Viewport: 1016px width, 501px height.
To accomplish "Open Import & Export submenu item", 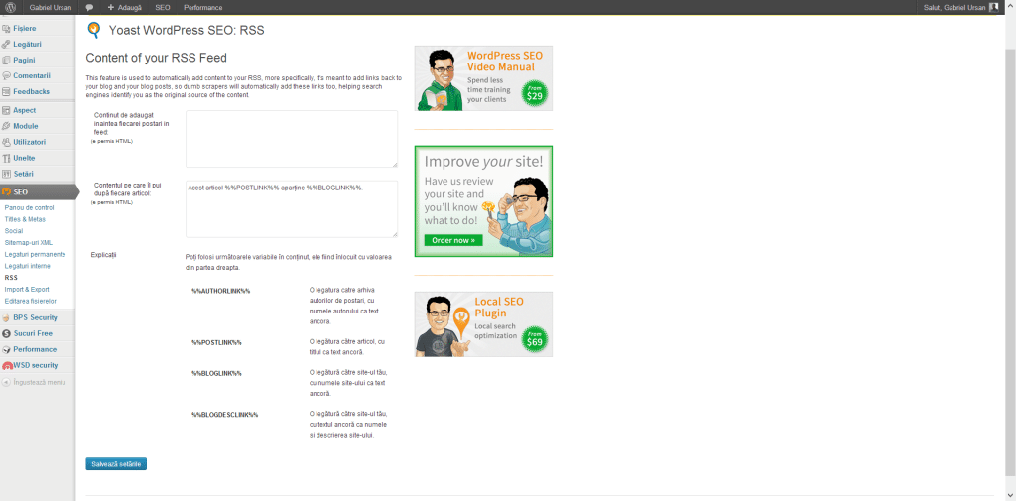I will point(27,289).
